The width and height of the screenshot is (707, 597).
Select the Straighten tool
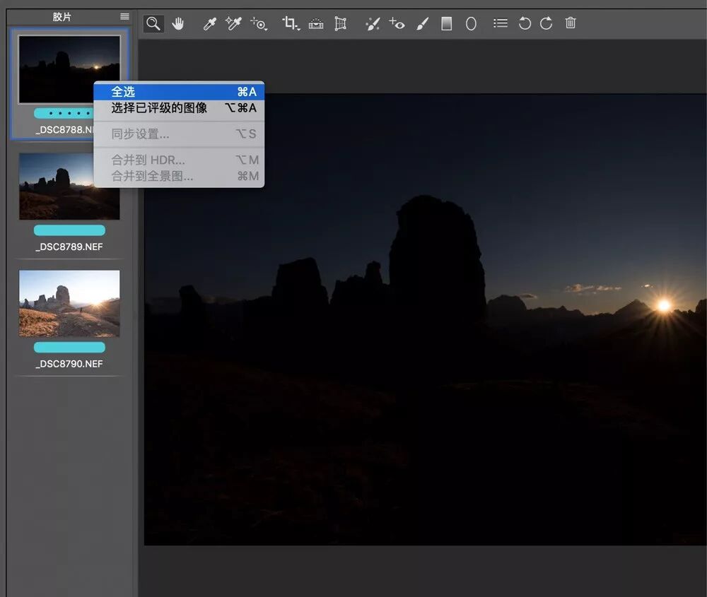[x=315, y=23]
